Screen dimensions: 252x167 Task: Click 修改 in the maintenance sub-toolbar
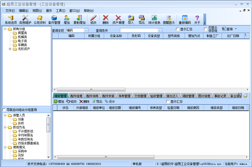point(71,101)
